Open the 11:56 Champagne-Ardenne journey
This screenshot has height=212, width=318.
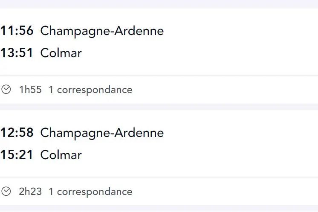point(102,31)
